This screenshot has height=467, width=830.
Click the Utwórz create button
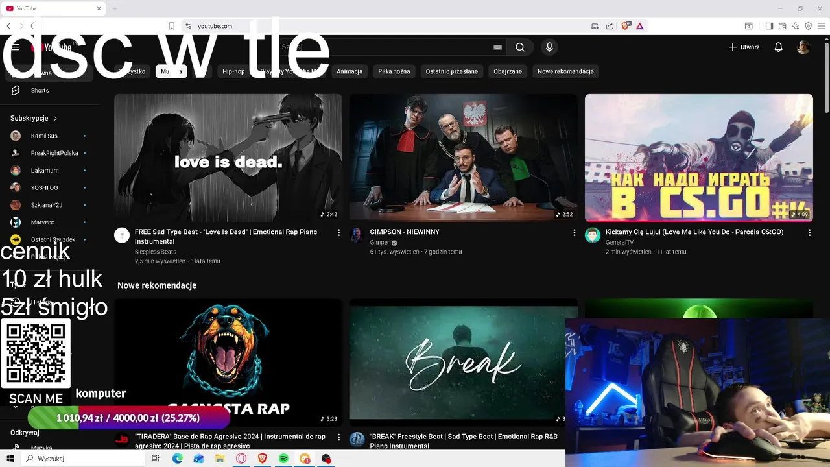click(744, 47)
